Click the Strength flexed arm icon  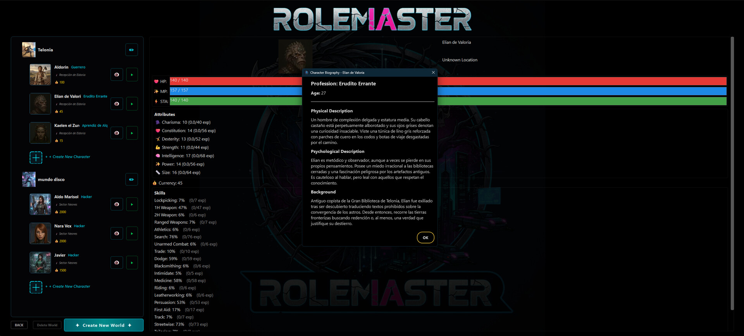(158, 147)
